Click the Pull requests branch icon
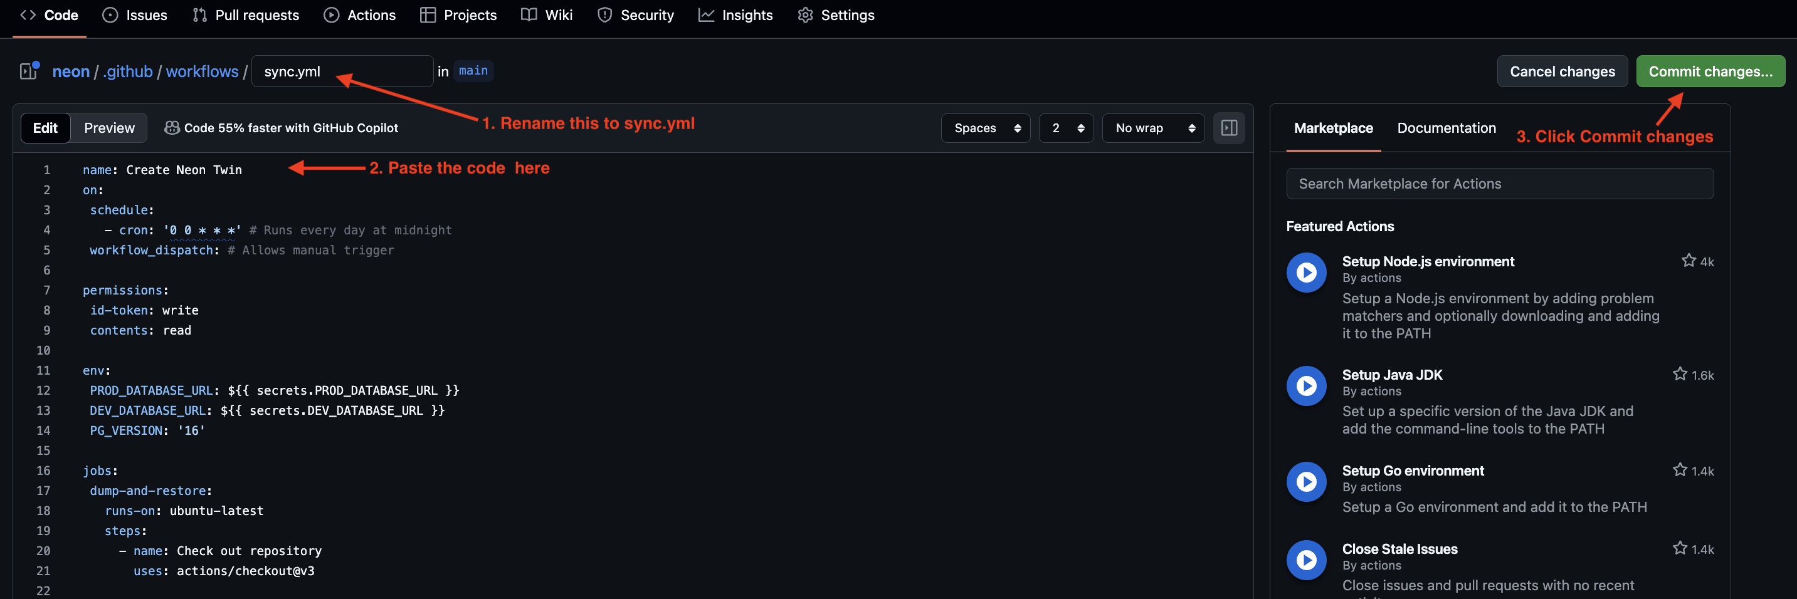 point(199,14)
